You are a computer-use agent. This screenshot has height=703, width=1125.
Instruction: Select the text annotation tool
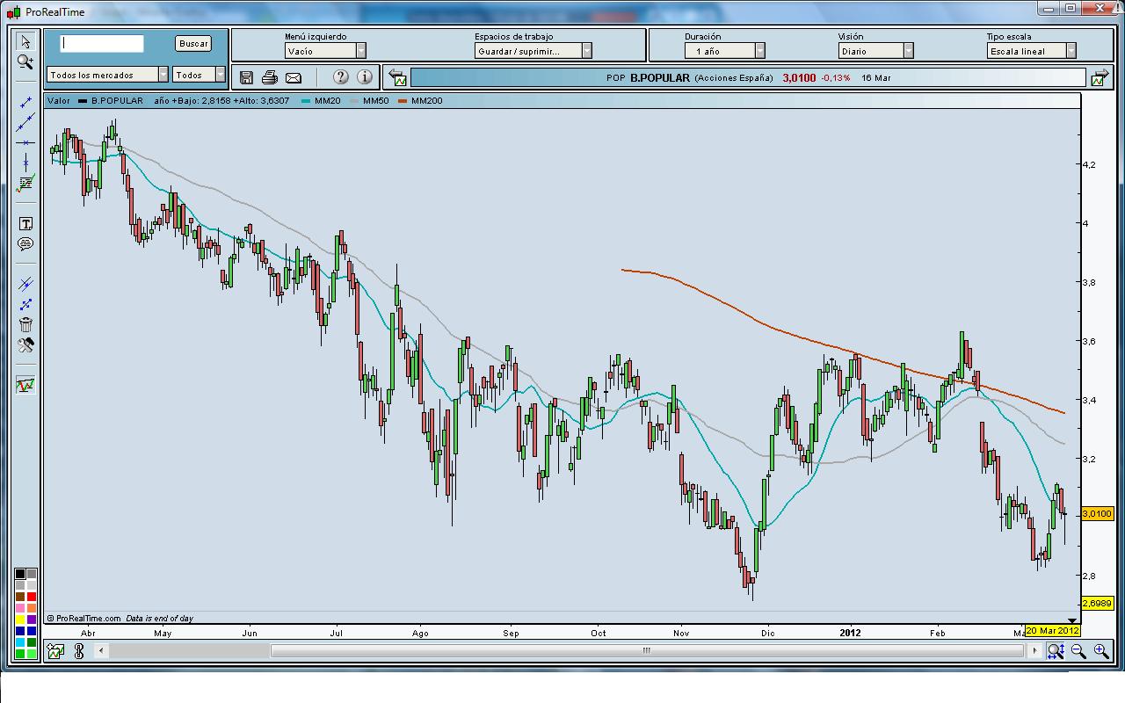[25, 224]
